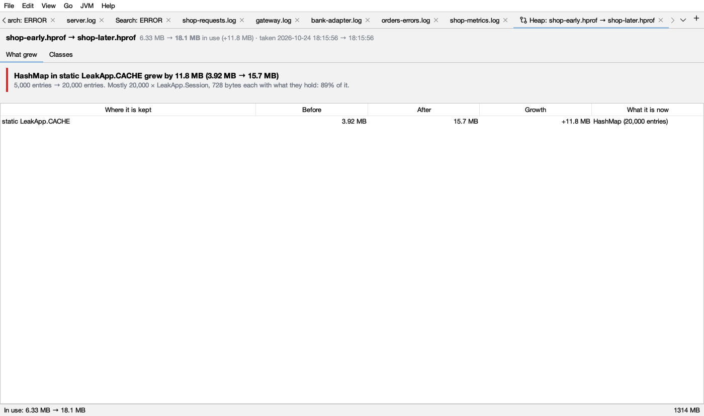Close the shop-metrics.log tab
The height and width of the screenshot is (416, 704).
pos(505,20)
